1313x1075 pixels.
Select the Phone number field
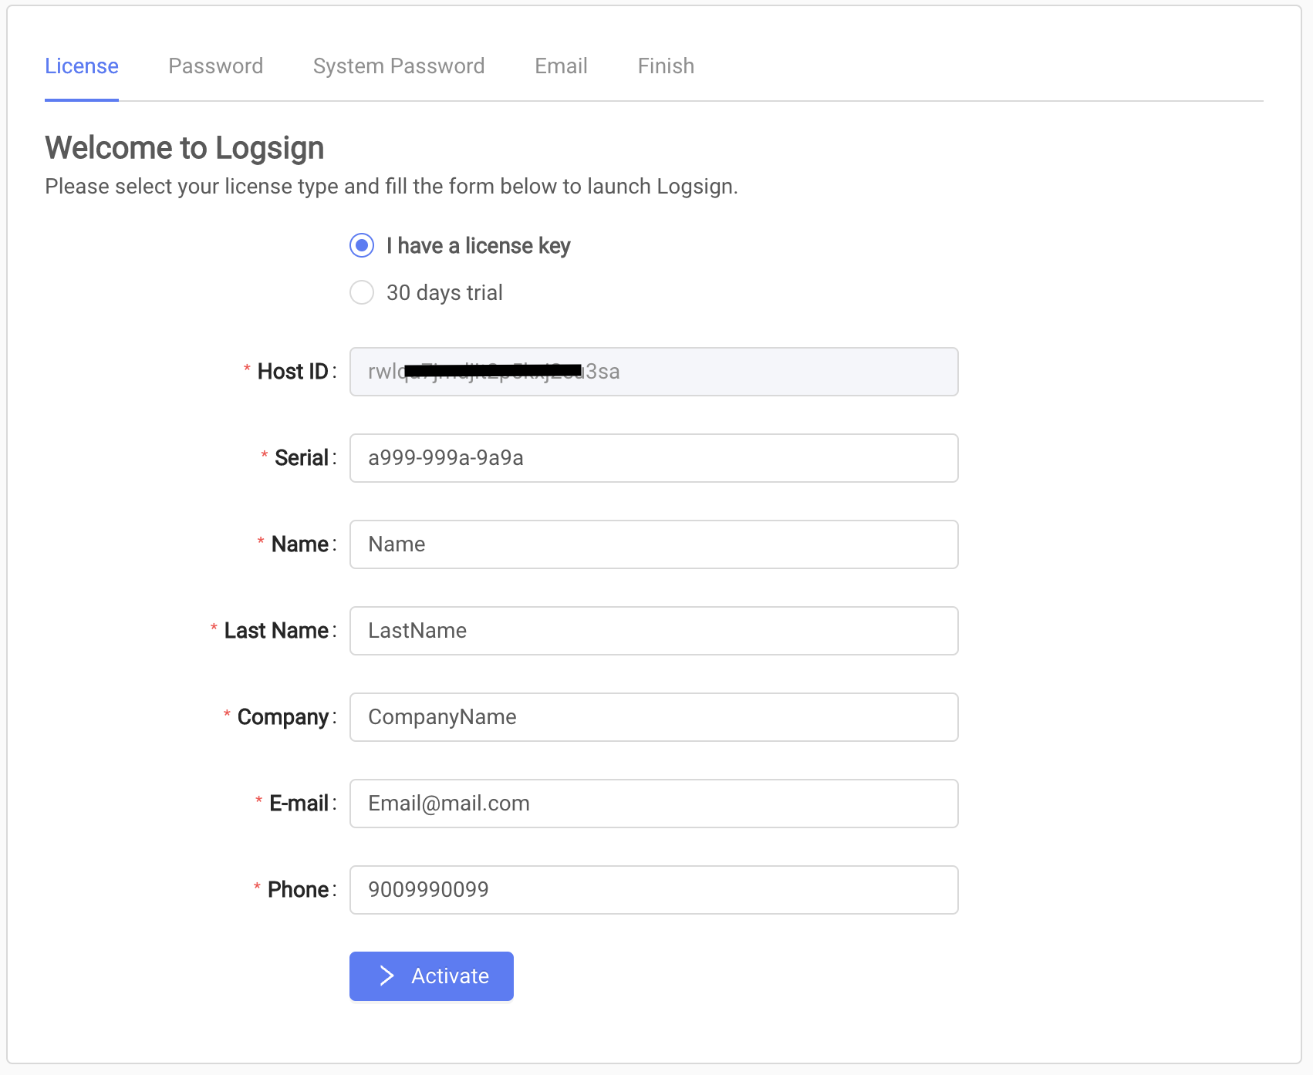(654, 890)
